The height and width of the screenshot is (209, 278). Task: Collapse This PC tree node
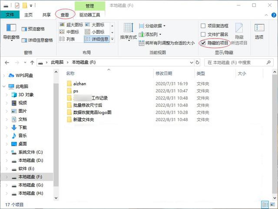tap(4, 86)
